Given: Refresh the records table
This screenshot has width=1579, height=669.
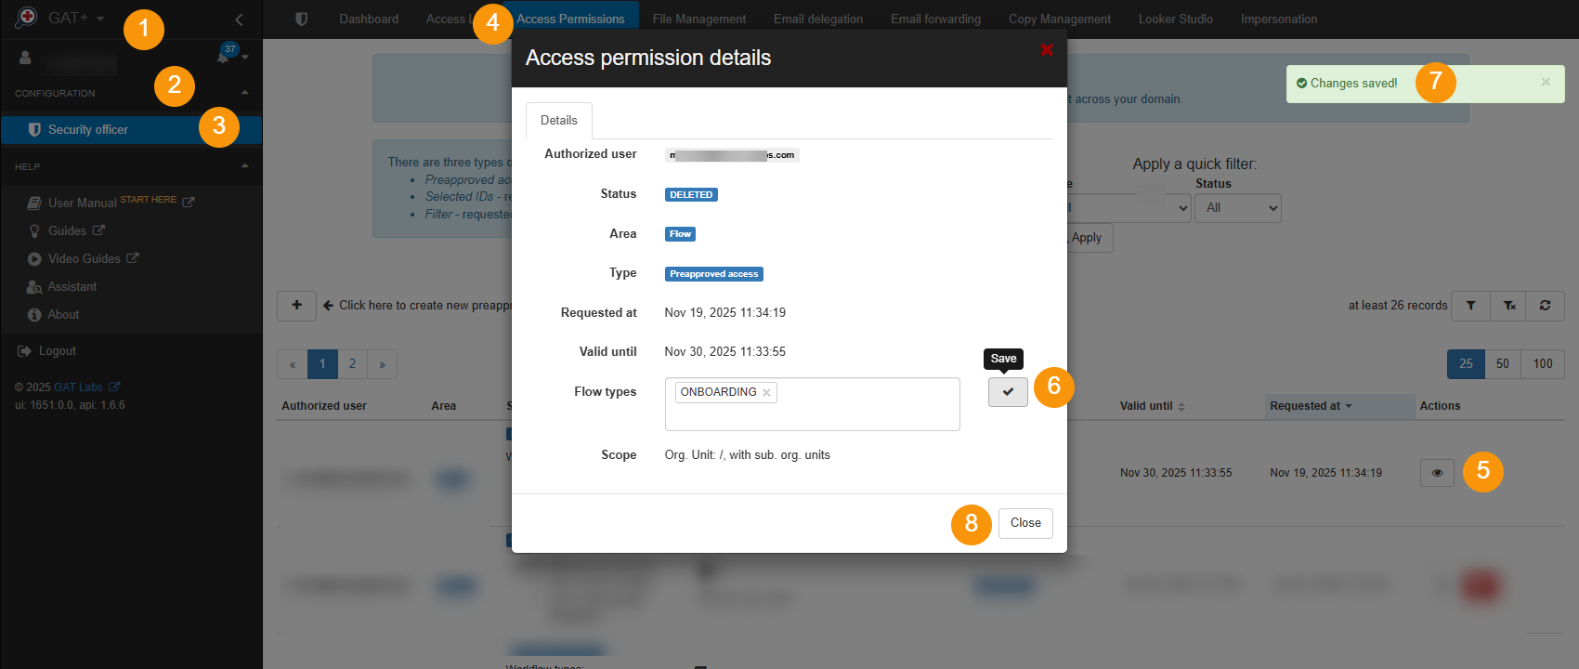Looking at the screenshot, I should [x=1546, y=306].
